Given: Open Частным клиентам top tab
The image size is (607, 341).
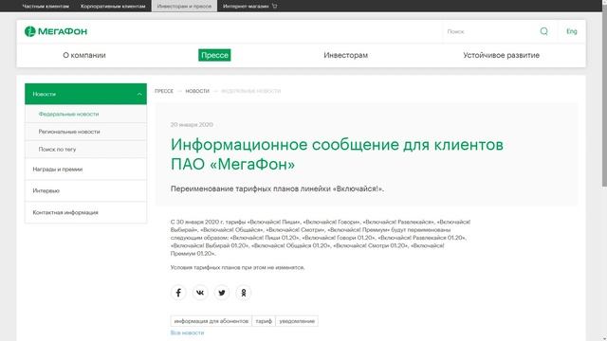Looking at the screenshot, I should pos(46,7).
